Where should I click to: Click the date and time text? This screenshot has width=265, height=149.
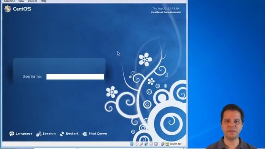coord(166,8)
